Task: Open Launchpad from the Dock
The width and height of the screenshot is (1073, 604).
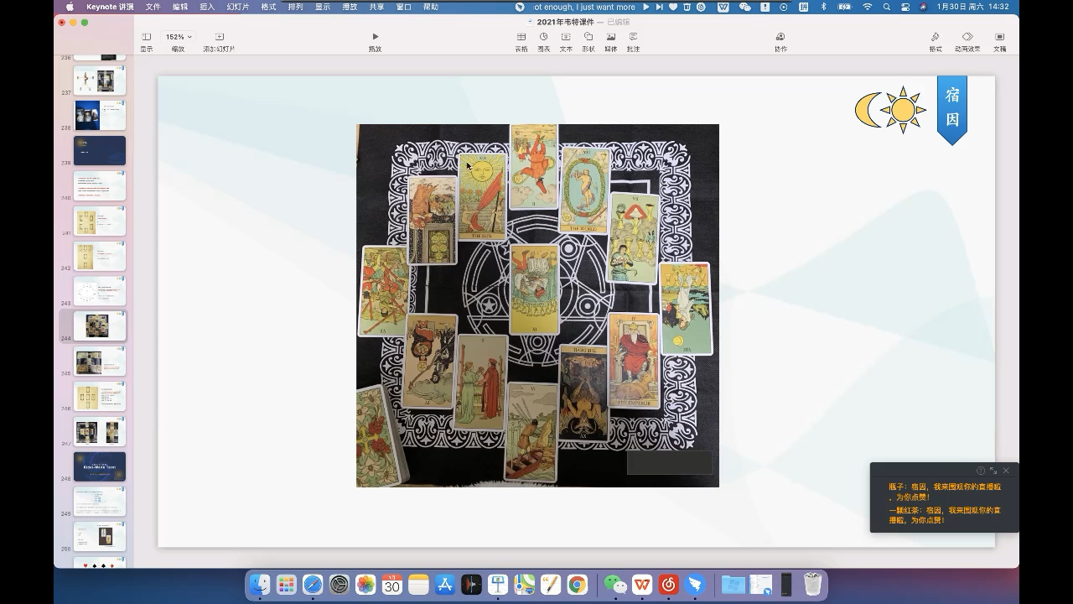Action: pyautogui.click(x=287, y=585)
